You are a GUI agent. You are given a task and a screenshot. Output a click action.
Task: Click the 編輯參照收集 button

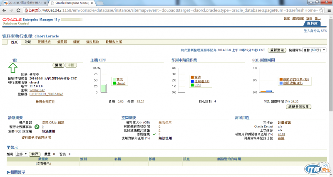point(298,107)
